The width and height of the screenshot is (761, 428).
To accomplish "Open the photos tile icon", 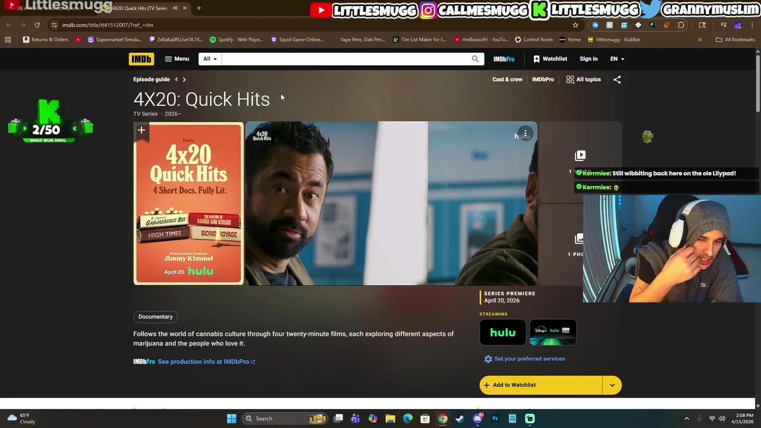I will click(579, 238).
